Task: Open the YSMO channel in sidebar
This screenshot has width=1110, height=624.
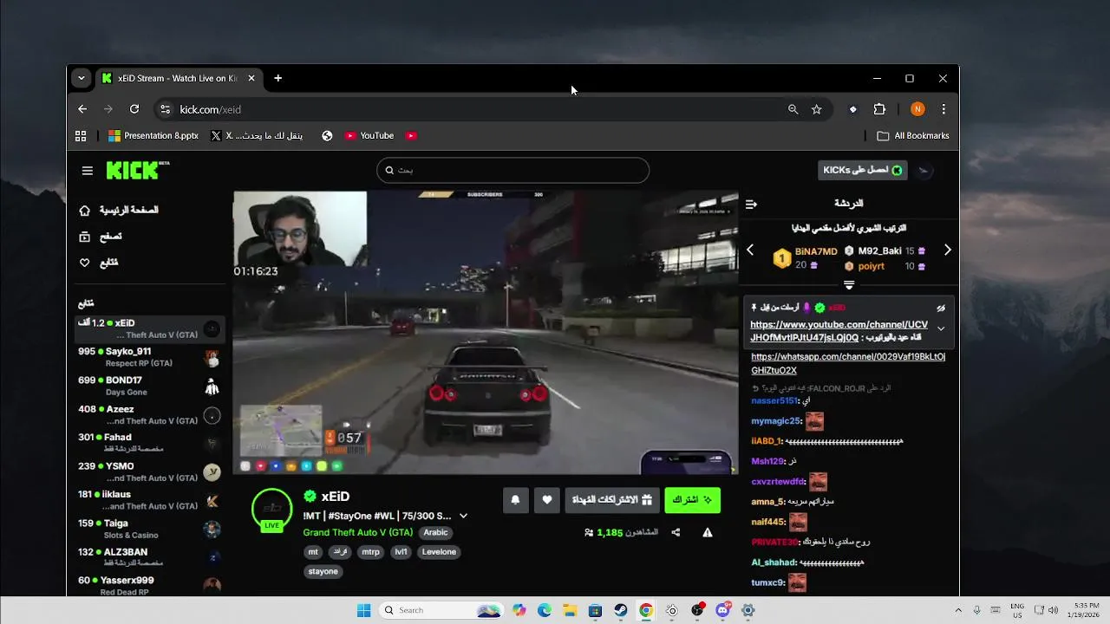Action: pyautogui.click(x=150, y=471)
